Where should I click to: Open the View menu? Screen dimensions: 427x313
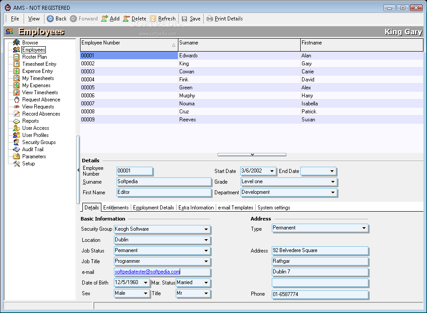click(34, 19)
